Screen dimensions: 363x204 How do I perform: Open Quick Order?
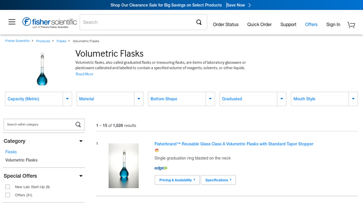click(259, 24)
